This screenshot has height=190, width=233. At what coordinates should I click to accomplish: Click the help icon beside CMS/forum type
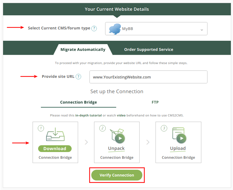pyautogui.click(x=94, y=28)
